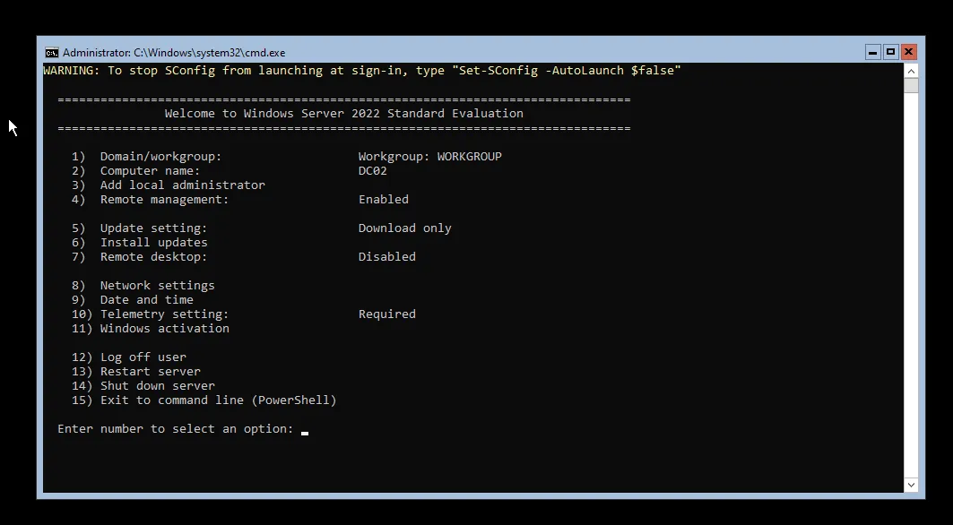This screenshot has height=525, width=953.
Task: Click the cmd.exe icon in title bar
Action: pyautogui.click(x=51, y=52)
